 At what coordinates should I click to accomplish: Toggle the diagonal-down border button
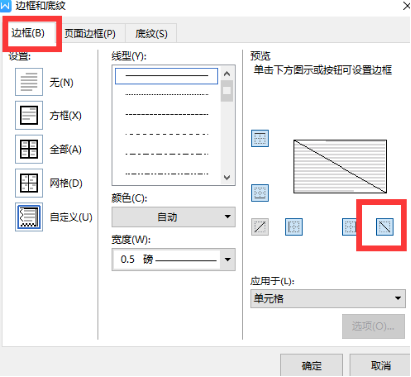(x=385, y=227)
